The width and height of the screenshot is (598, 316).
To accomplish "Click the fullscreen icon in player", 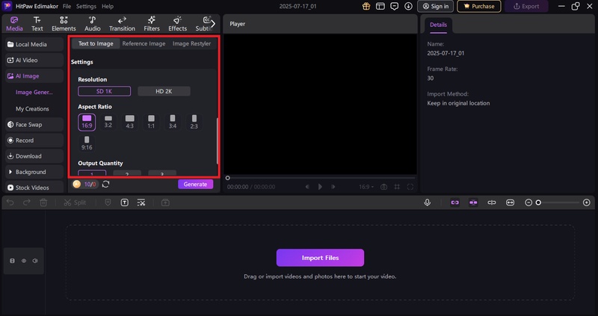I will coord(410,187).
